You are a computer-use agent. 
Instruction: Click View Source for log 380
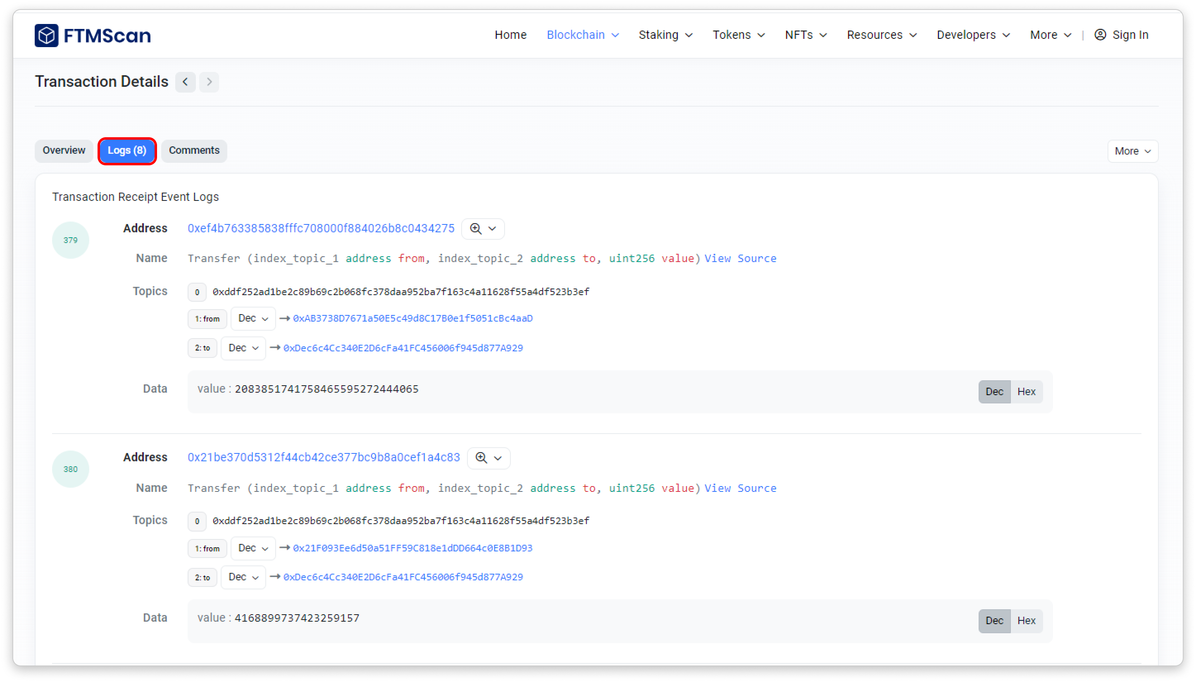pos(740,488)
